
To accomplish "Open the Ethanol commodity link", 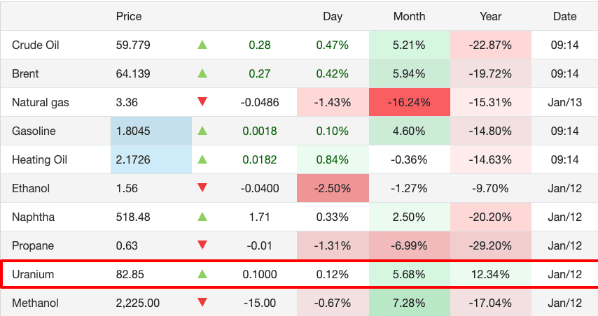I will coord(31,189).
